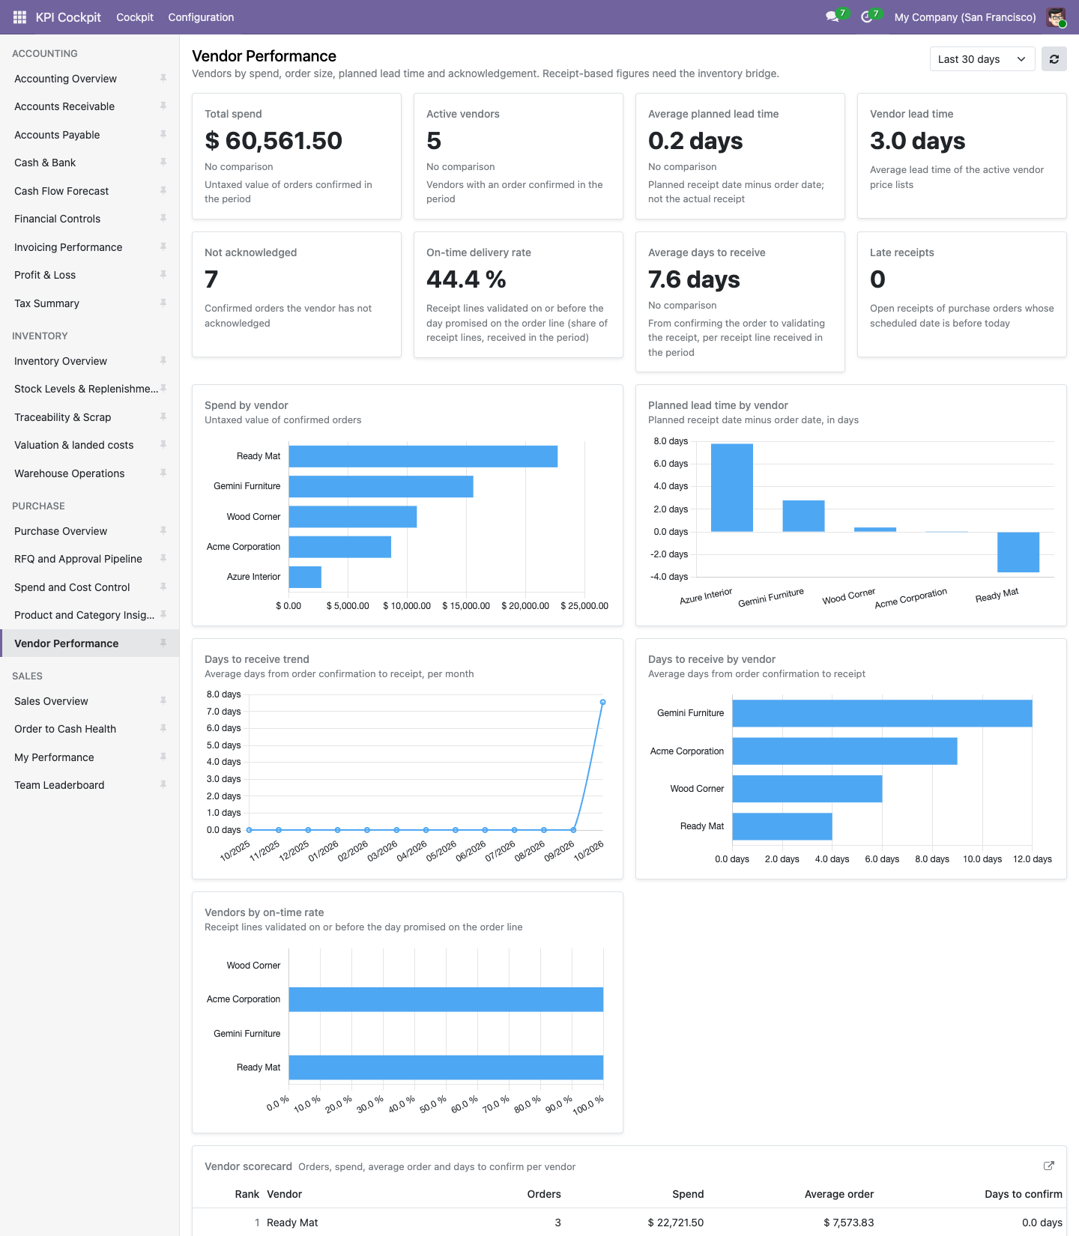Open the activities clock icon
The width and height of the screenshot is (1079, 1236).
[x=867, y=17]
